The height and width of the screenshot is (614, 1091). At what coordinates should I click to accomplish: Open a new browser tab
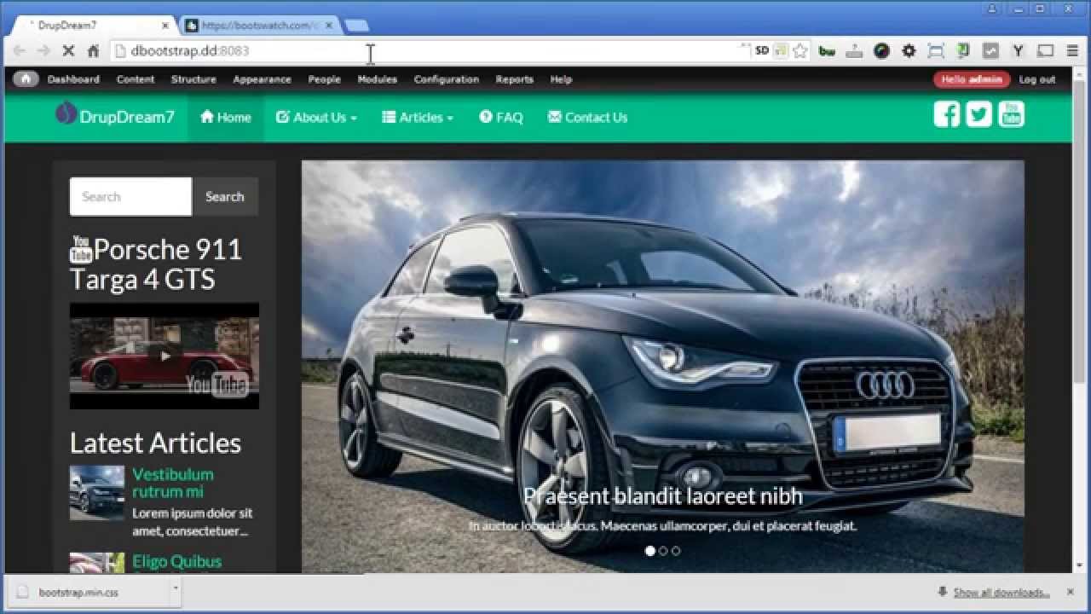356,26
